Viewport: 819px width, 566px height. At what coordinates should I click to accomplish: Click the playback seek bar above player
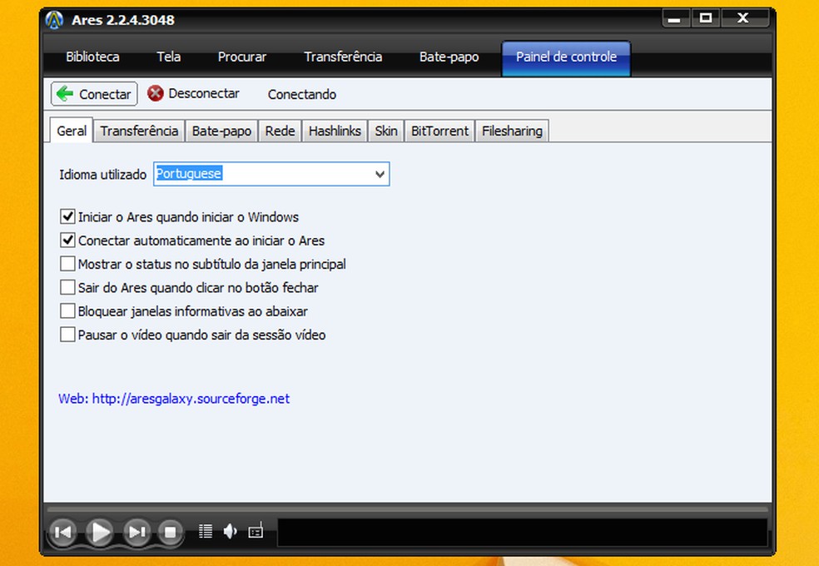pos(407,509)
